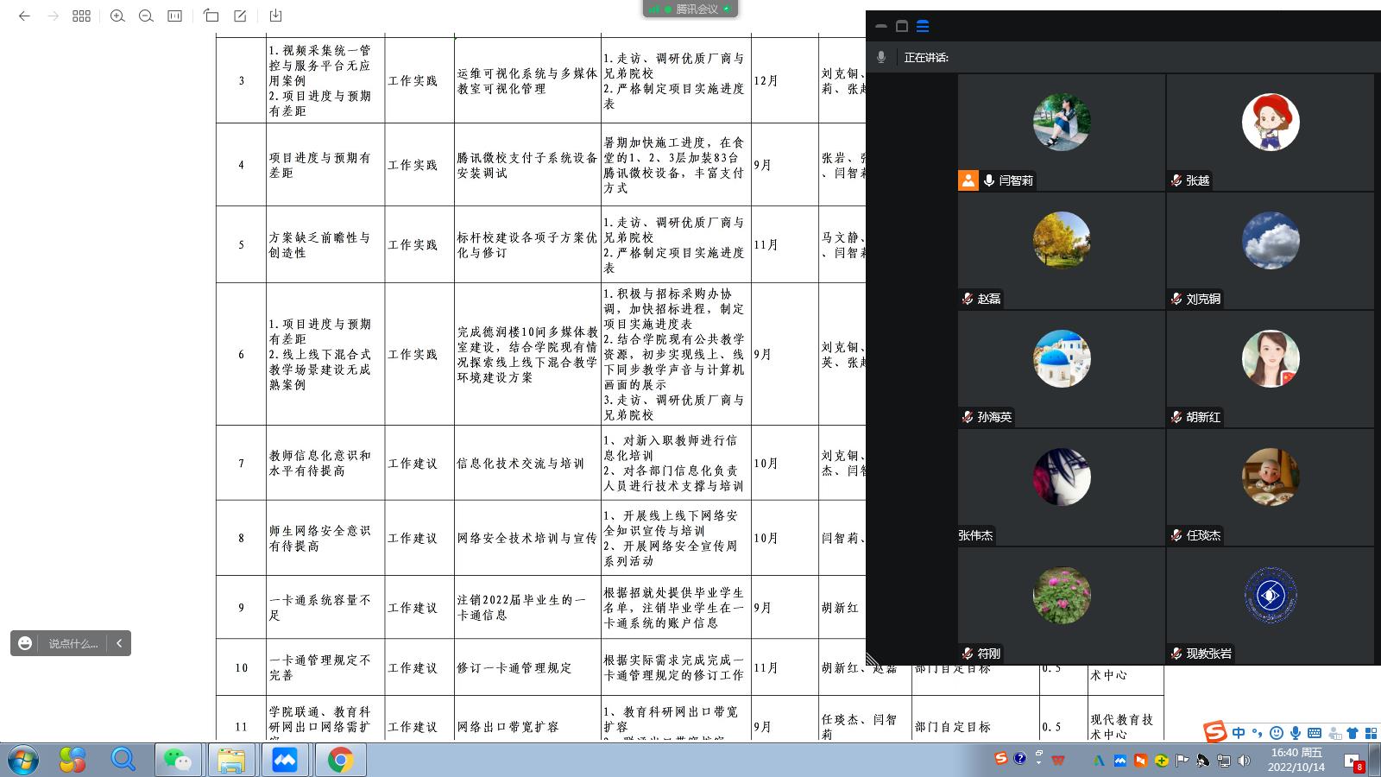This screenshot has width=1381, height=777.
Task: Click muted mic icon next to 符刚
Action: coord(968,654)
